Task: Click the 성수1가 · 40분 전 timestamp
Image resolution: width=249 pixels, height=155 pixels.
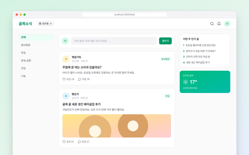Action: coord(79,98)
